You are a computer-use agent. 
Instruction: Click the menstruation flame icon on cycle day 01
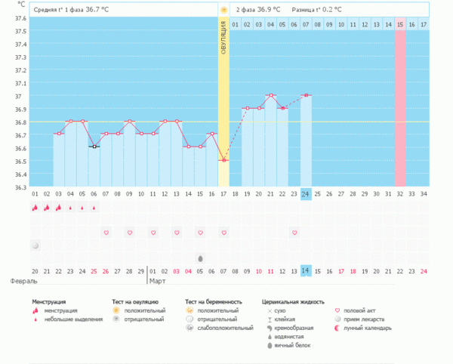(x=35, y=208)
